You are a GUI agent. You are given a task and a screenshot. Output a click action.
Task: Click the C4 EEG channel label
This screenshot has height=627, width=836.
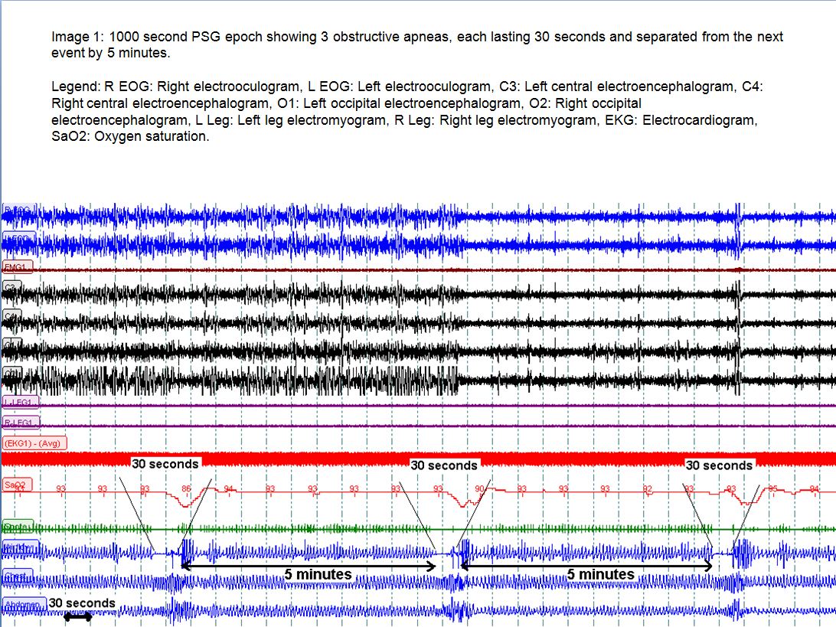click(x=11, y=315)
